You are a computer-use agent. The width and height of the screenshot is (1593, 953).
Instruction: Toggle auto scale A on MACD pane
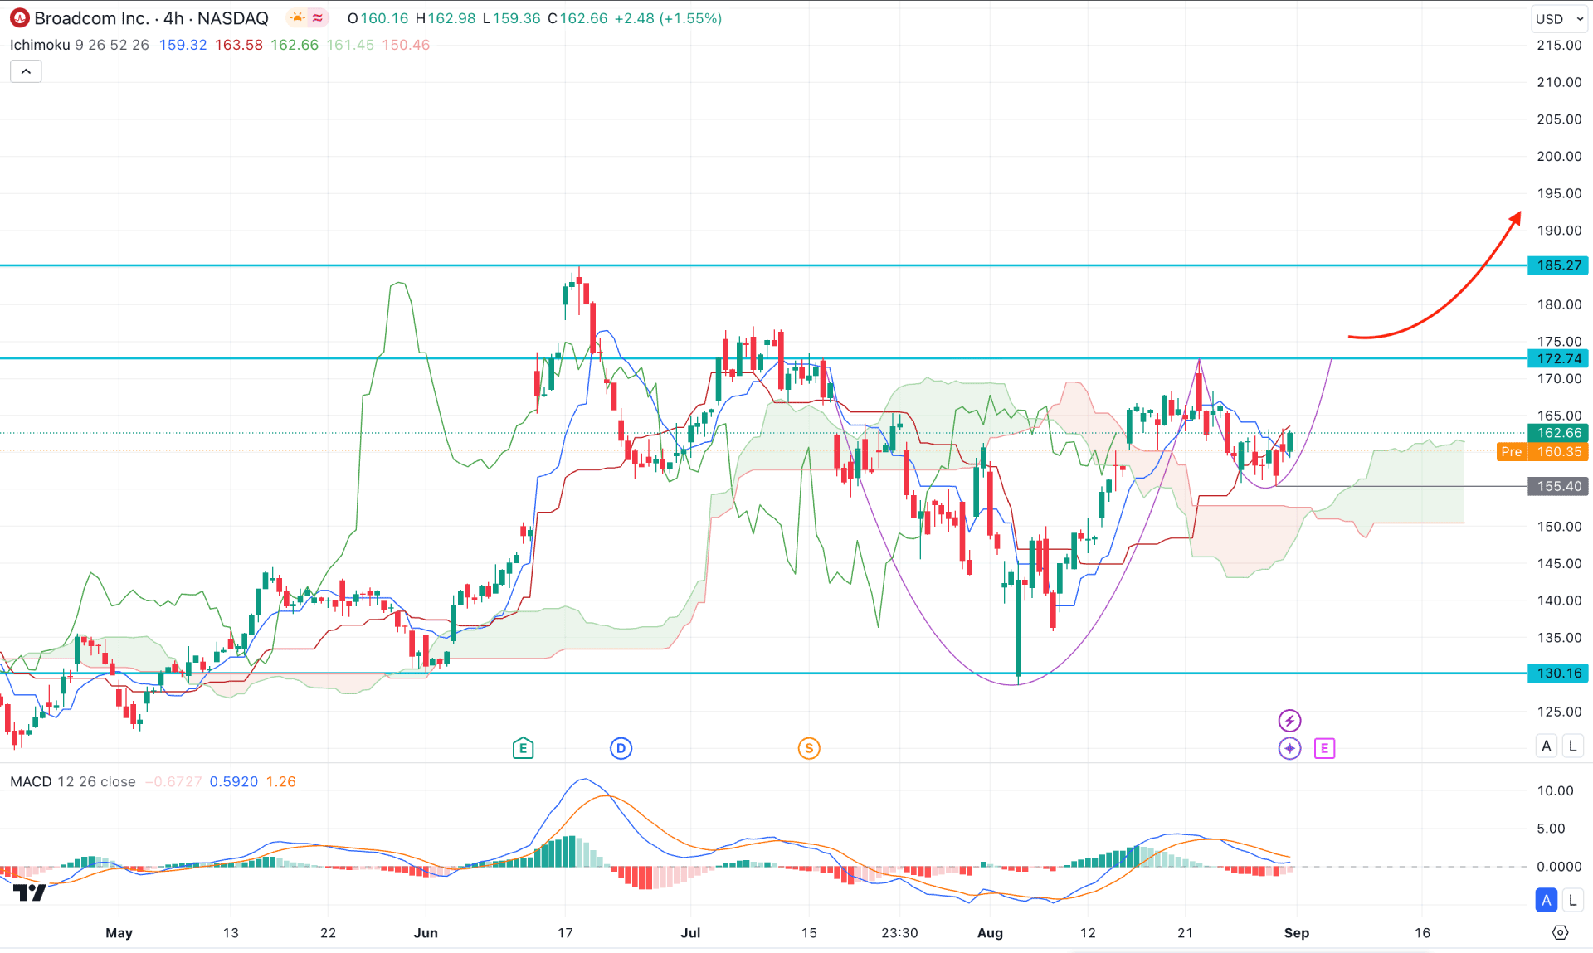[1547, 900]
